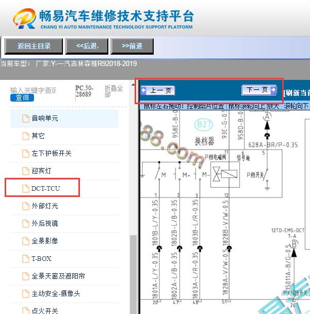Viewport: 310px width, 314px height.
Task: Go back with <<后退 button
Action: [x=87, y=46]
